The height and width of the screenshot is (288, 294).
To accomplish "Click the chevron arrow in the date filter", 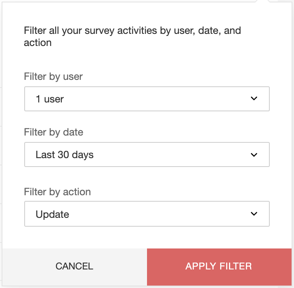I will point(254,154).
